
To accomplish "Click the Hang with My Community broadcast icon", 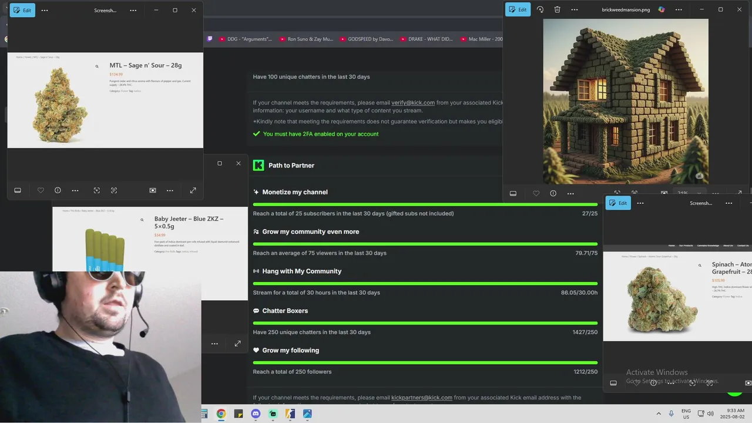I will pyautogui.click(x=256, y=271).
